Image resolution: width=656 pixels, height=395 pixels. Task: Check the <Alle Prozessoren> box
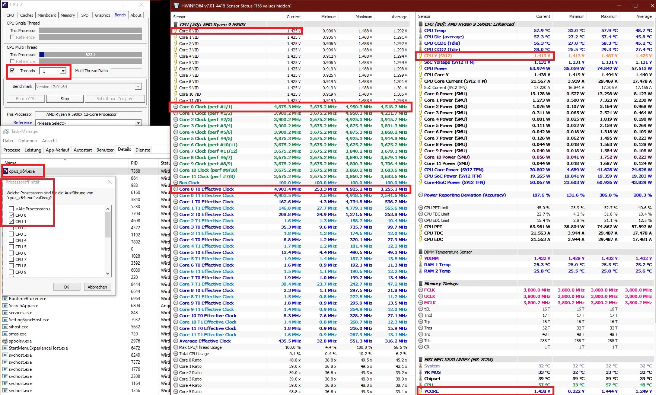(x=12, y=209)
